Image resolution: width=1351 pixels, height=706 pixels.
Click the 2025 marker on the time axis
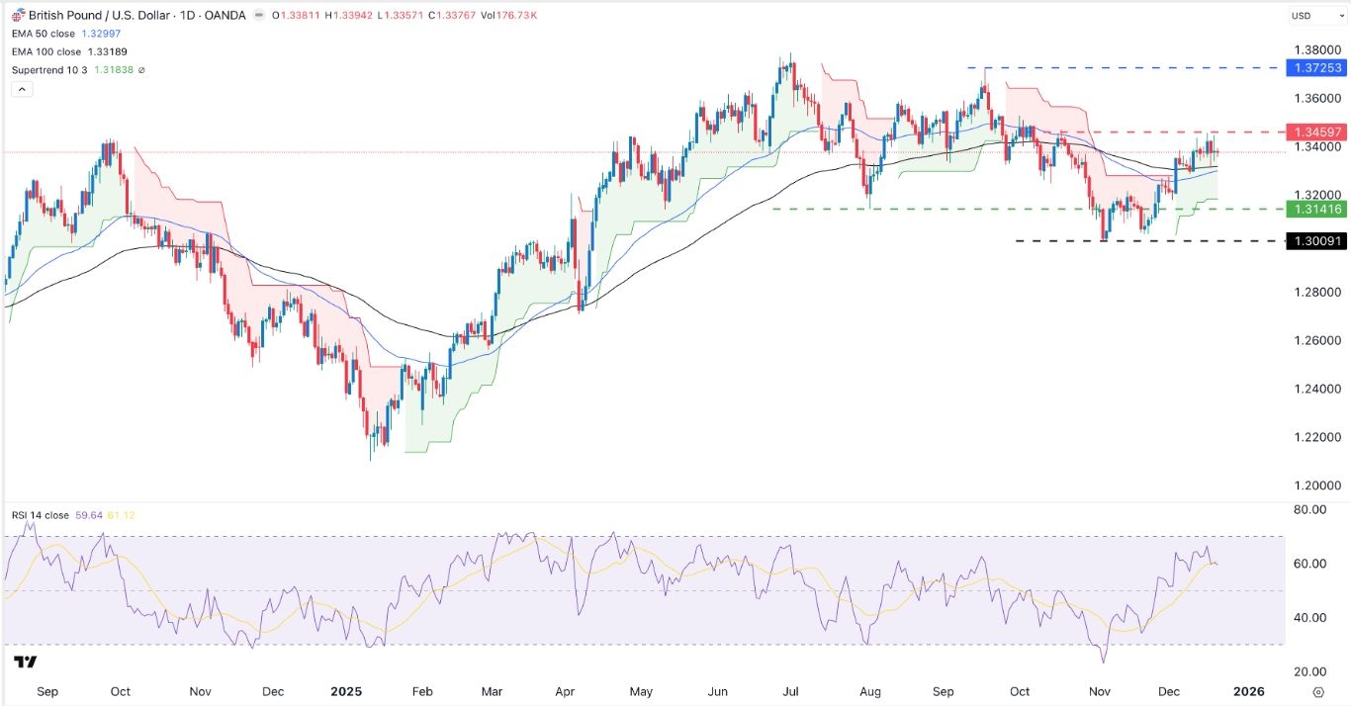(347, 692)
